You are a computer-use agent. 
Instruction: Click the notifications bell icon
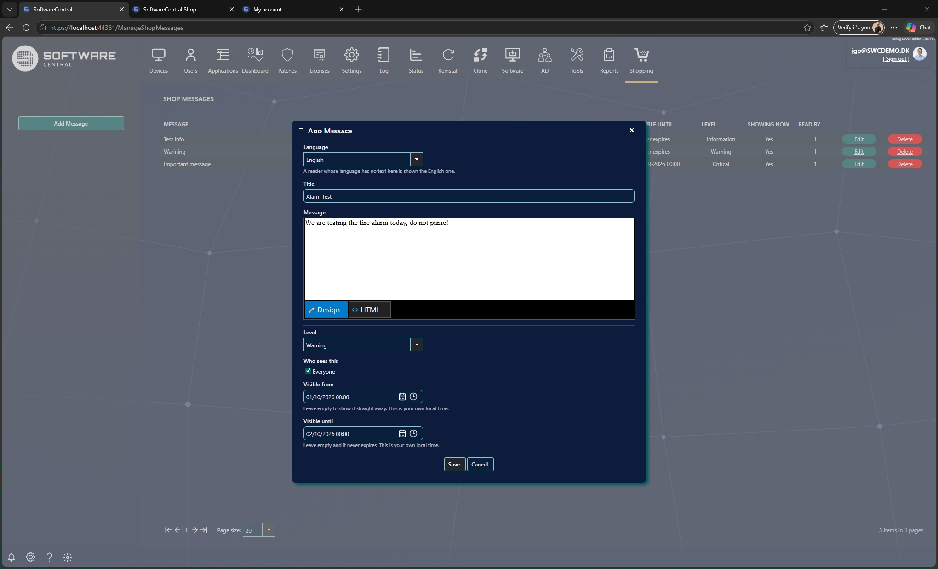(x=11, y=557)
